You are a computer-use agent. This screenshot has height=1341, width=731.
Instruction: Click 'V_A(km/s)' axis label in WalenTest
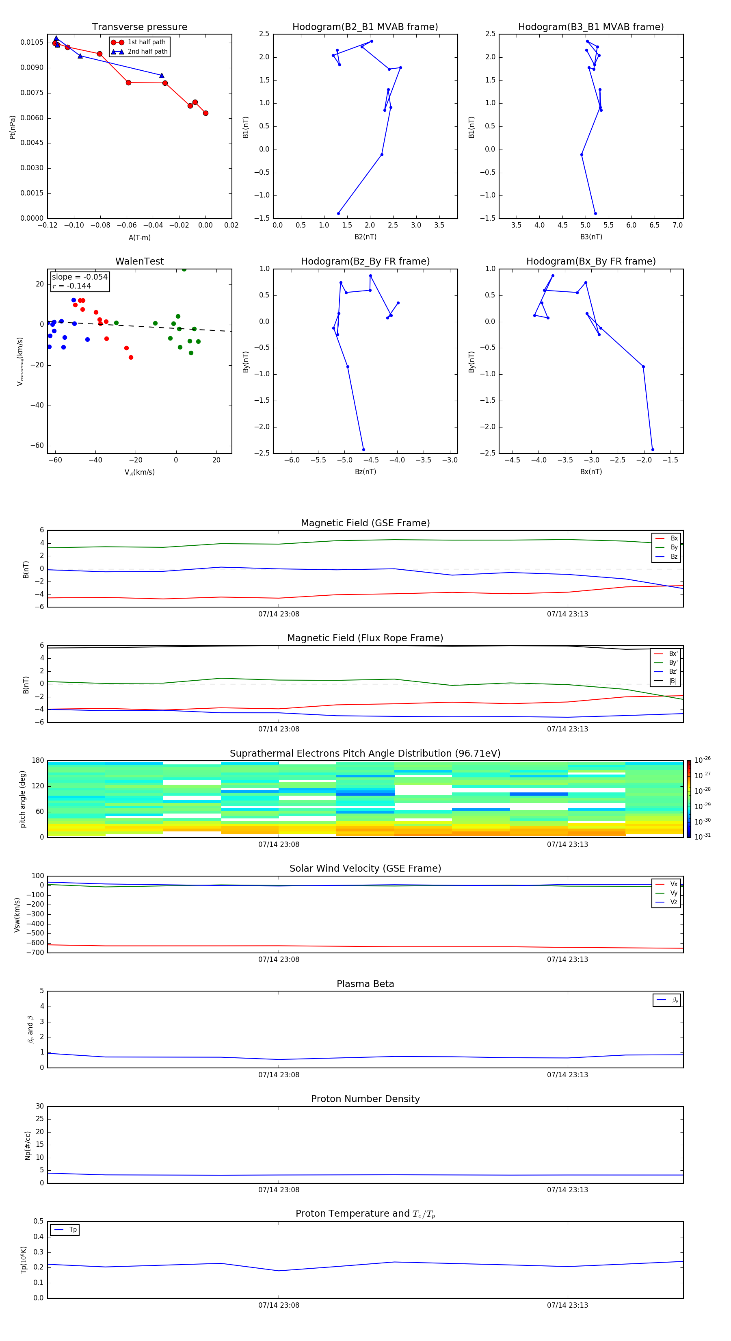click(139, 472)
